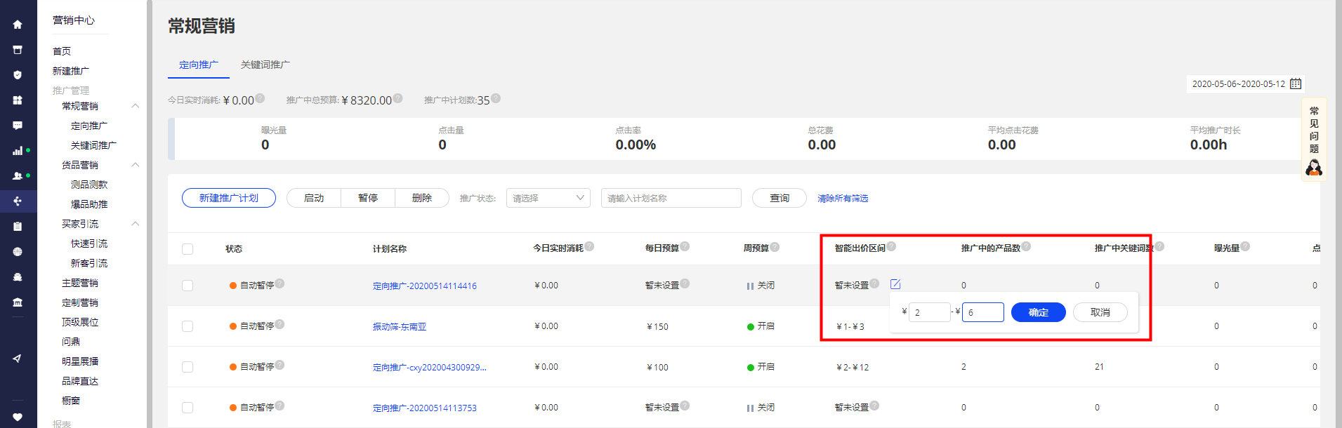Switch to the 关键词推广 tab
Image resolution: width=1342 pixels, height=428 pixels.
click(x=265, y=65)
